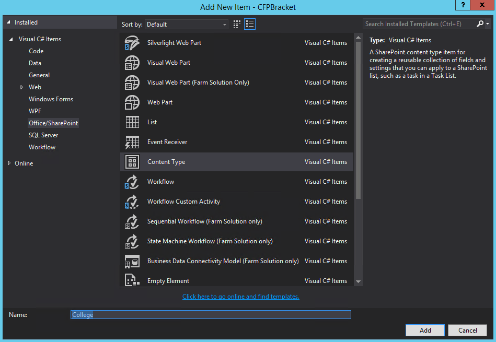Switch to medium icons list view
The width and height of the screenshot is (496, 342).
tap(250, 24)
